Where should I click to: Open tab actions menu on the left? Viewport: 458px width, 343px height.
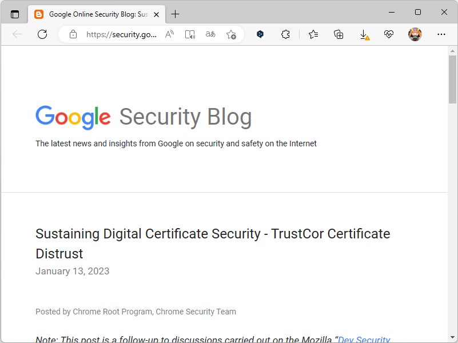[15, 14]
